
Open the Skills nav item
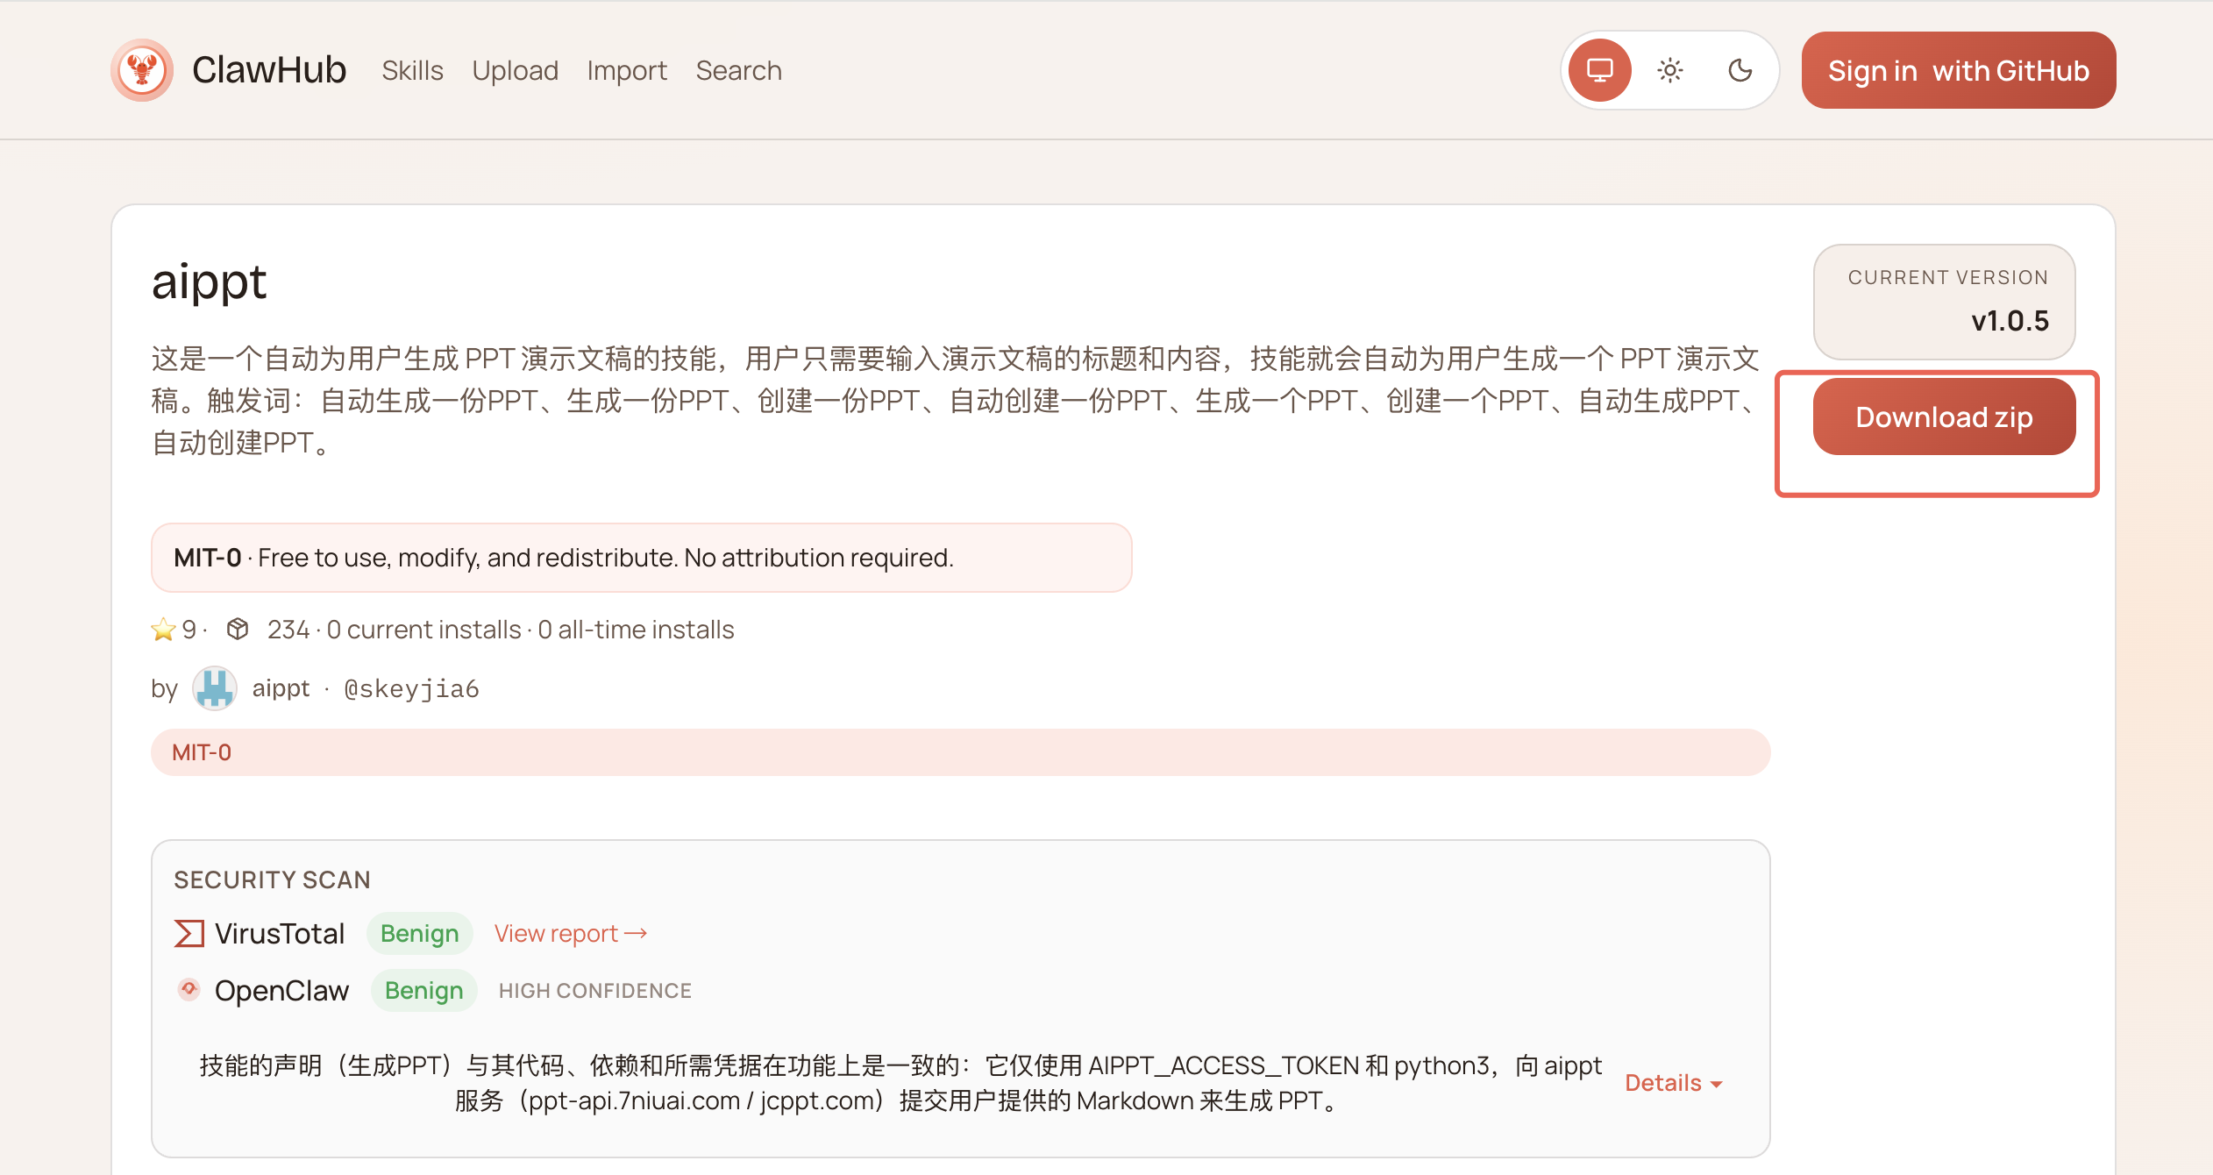(x=412, y=70)
